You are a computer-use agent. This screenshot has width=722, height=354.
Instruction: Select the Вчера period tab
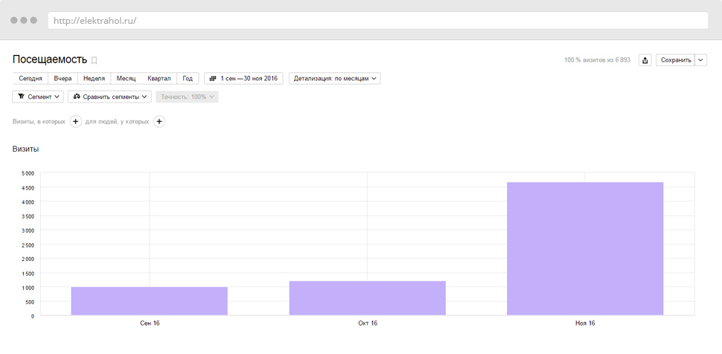pyautogui.click(x=63, y=79)
